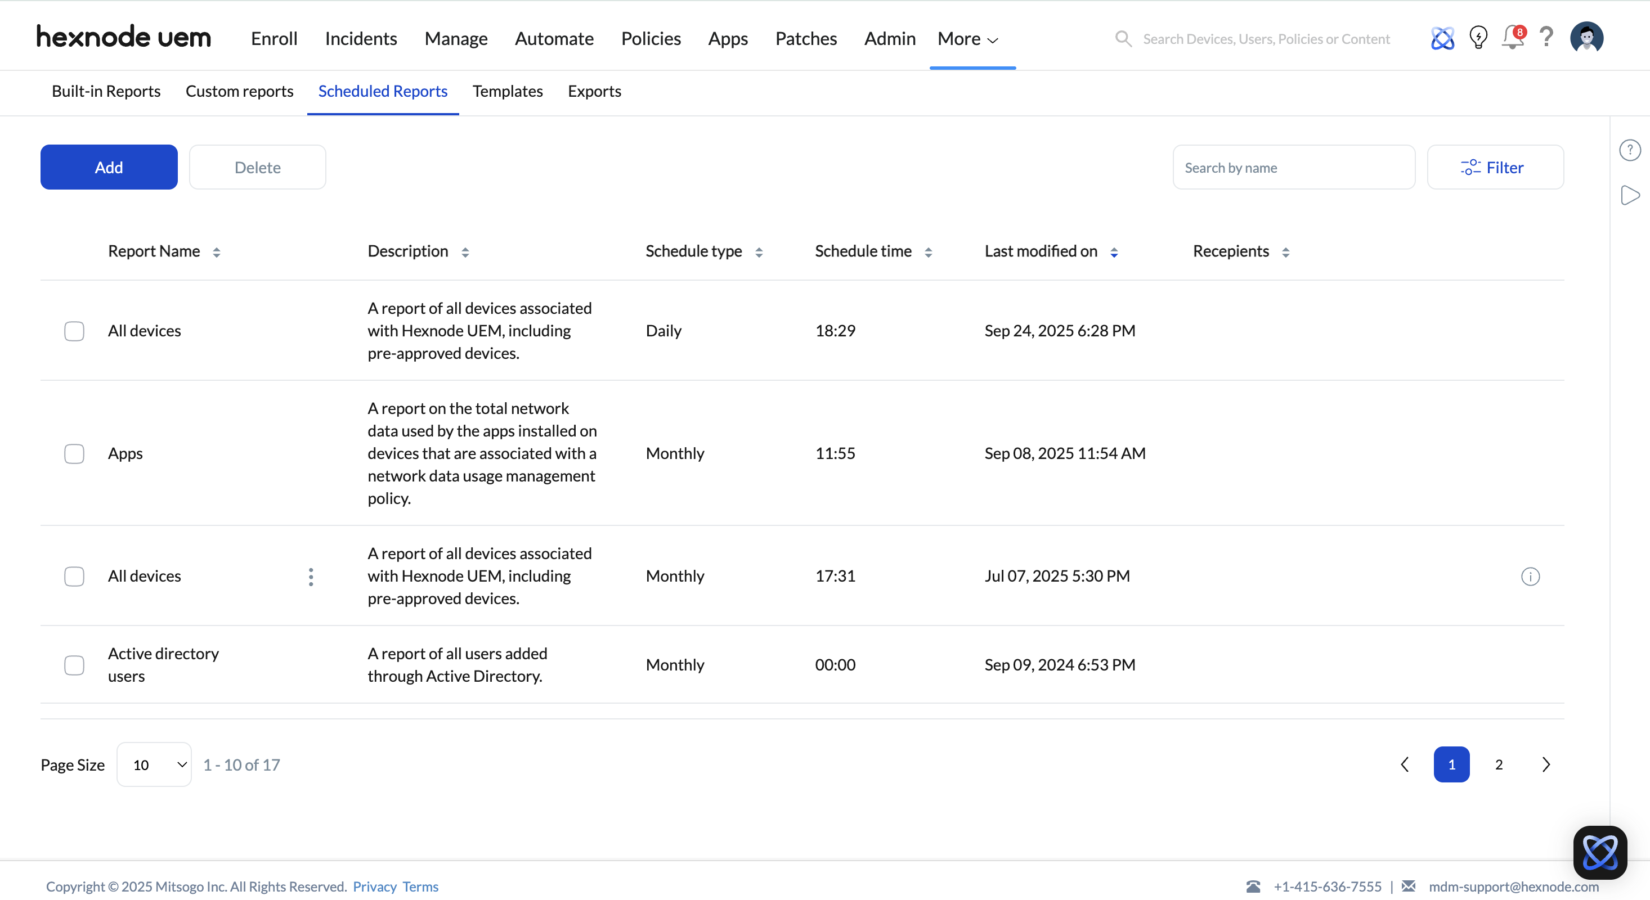This screenshot has width=1650, height=900.
Task: Select the Daily All devices report checkbox
Action: coord(74,331)
